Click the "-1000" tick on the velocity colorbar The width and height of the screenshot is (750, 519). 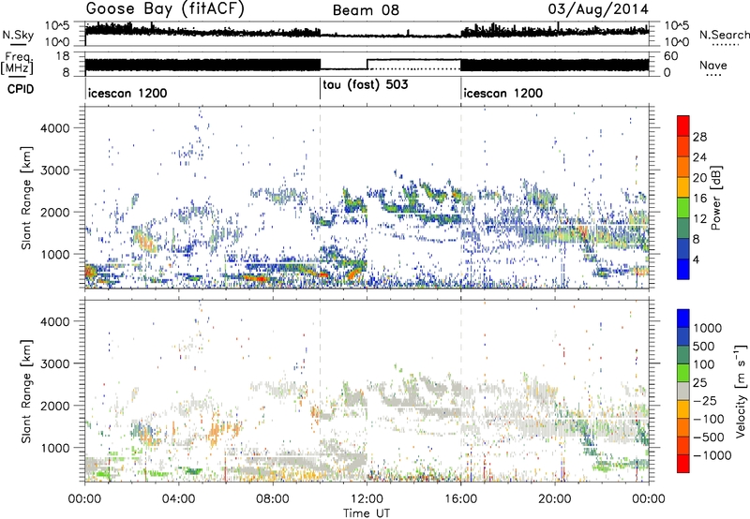pos(712,455)
